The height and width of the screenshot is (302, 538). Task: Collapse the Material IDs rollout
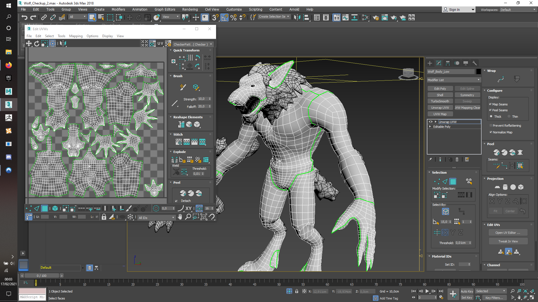(429, 256)
